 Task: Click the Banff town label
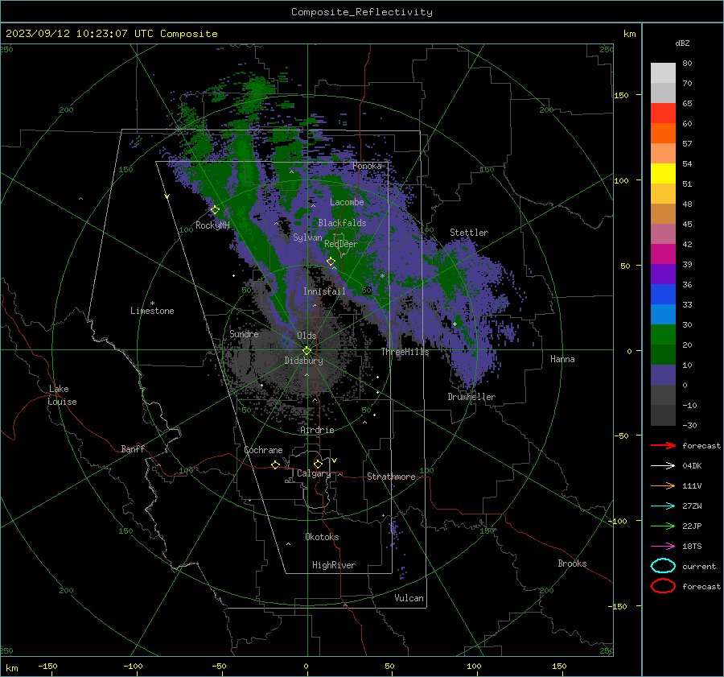(x=133, y=448)
